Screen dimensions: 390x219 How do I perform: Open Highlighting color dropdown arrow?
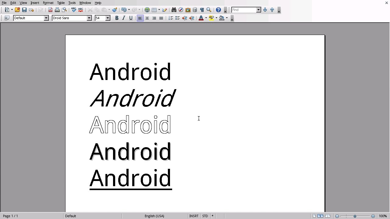tap(216, 18)
